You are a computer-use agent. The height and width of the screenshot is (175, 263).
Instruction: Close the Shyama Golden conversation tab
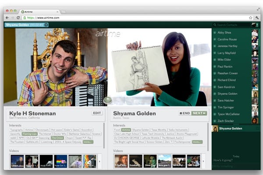coord(46,25)
